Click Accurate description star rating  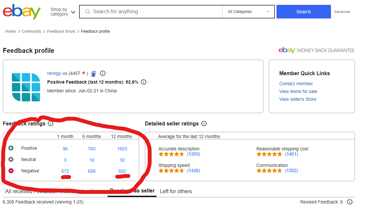171,154
